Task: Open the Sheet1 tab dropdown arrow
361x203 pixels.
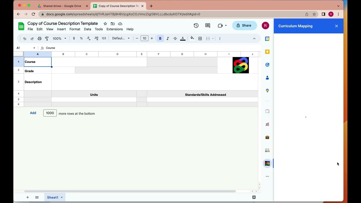Action: pos(61,197)
